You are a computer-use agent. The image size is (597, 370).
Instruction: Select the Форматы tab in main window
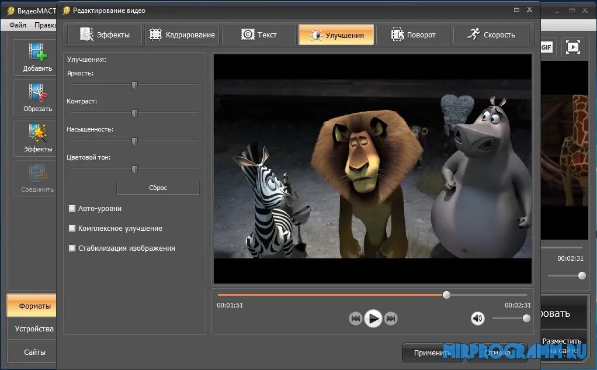pyautogui.click(x=32, y=306)
